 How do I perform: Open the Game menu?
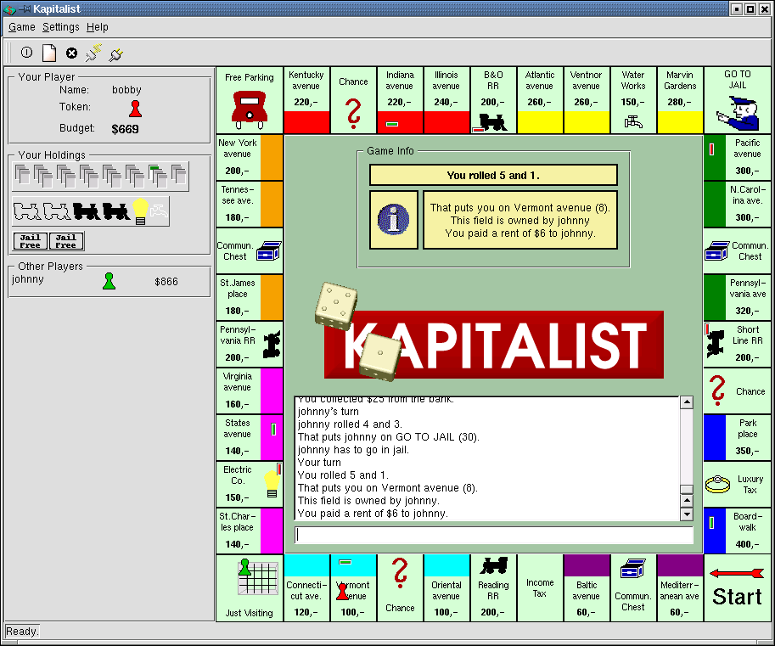pos(22,27)
